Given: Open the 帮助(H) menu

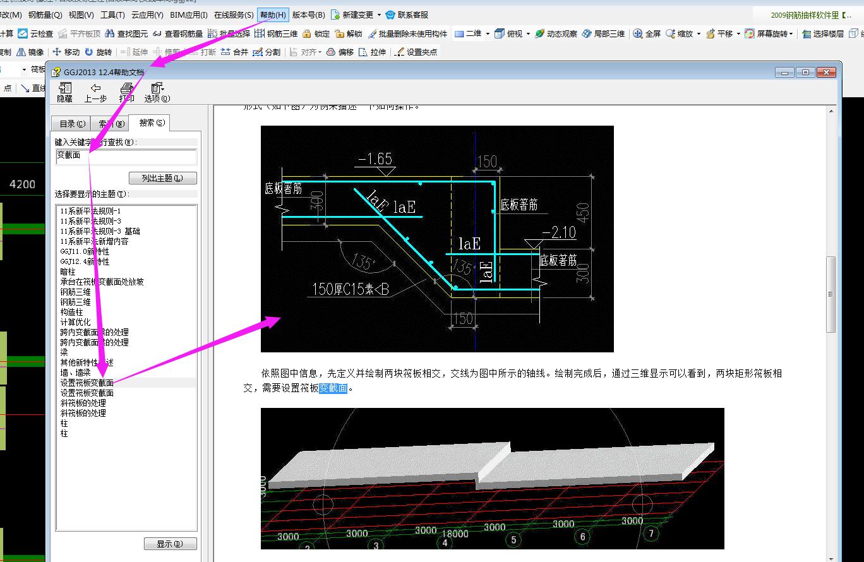Looking at the screenshot, I should pyautogui.click(x=273, y=15).
